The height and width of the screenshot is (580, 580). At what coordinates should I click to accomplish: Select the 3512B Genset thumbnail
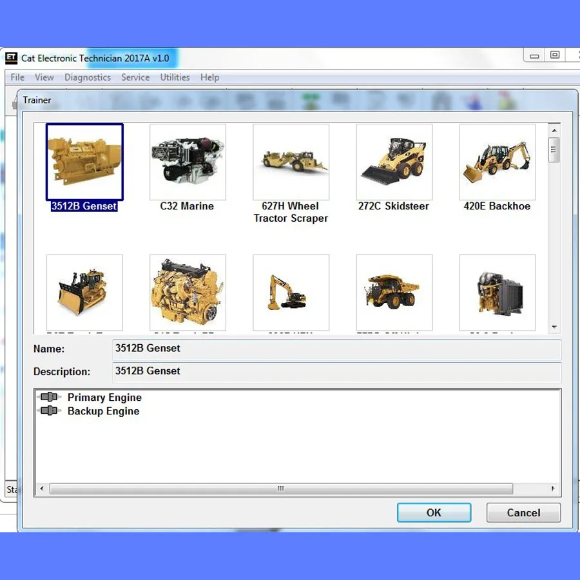pos(84,162)
